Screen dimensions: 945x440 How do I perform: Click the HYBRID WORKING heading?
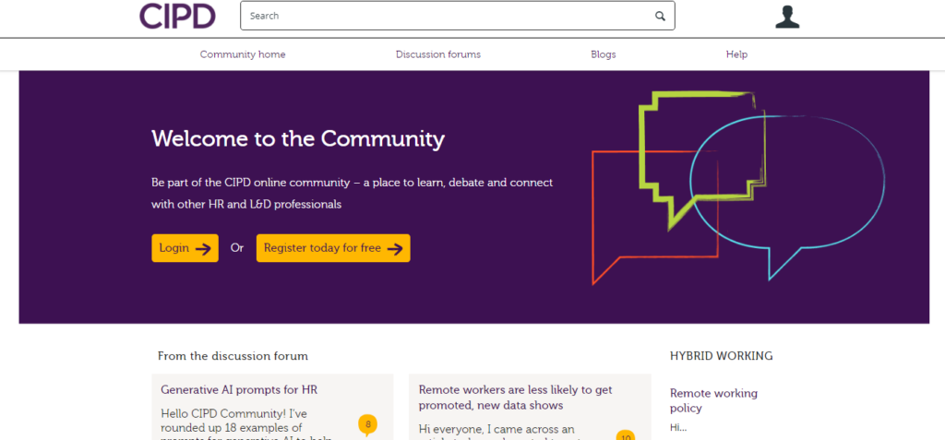(x=722, y=356)
